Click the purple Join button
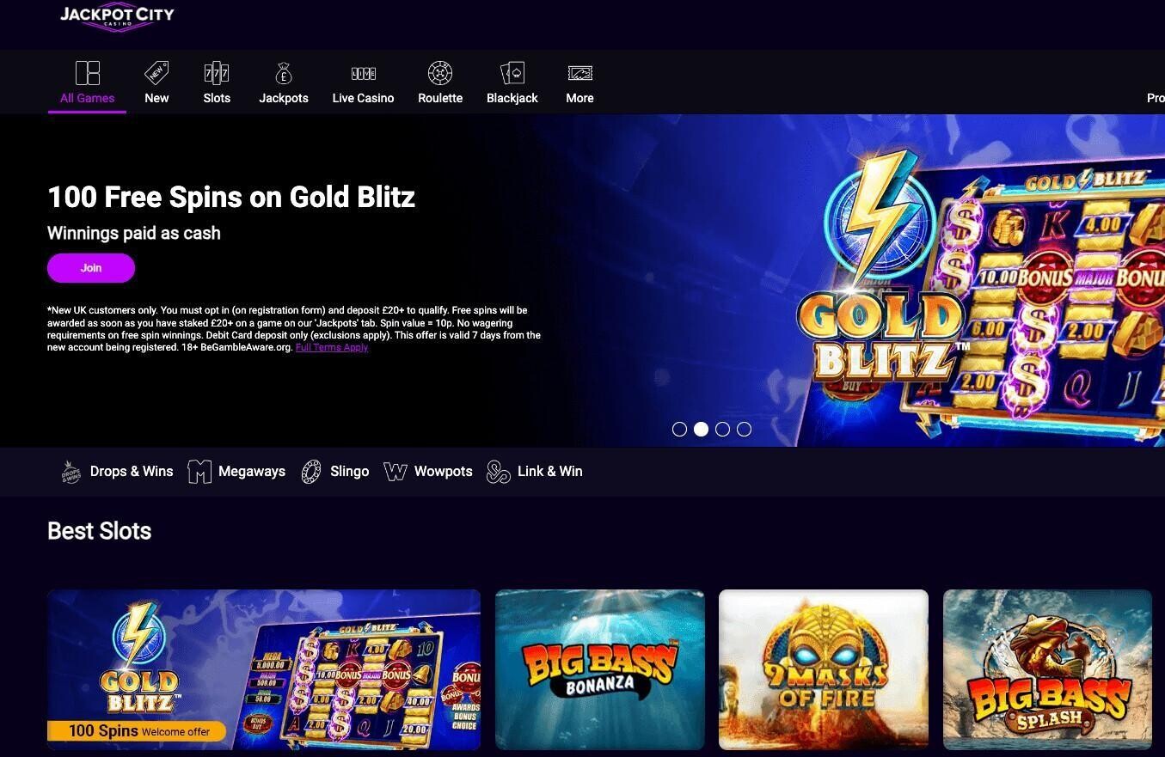1165x757 pixels. pos(91,268)
